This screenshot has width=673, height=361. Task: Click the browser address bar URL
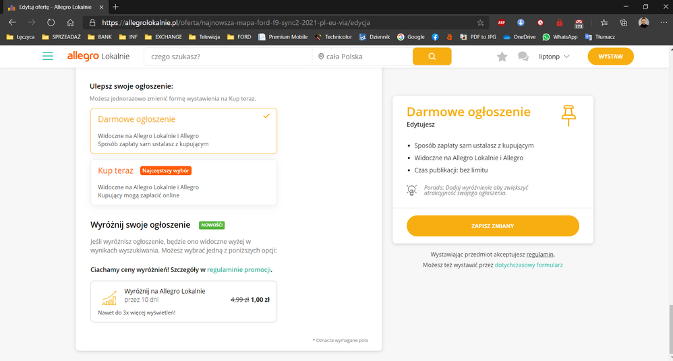click(236, 23)
